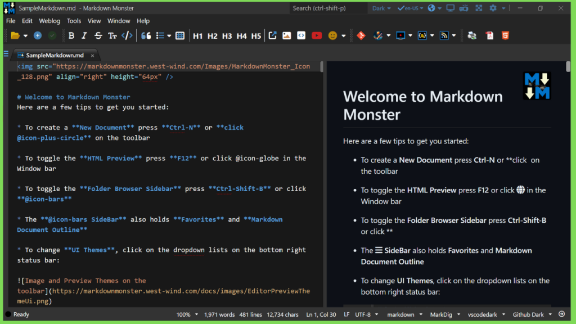Insert a table with the grid icon
The image size is (576, 324).
[x=180, y=35]
